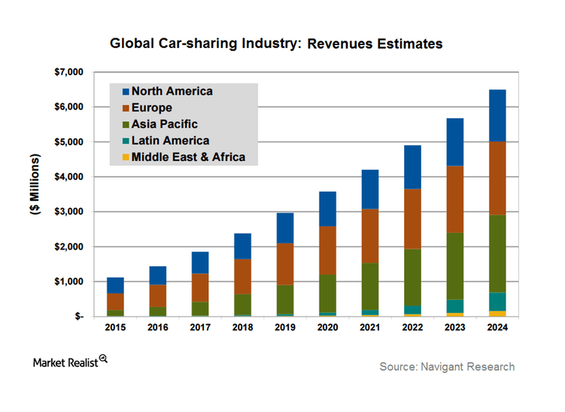Click the North America segment of 2015 bar

click(115, 285)
